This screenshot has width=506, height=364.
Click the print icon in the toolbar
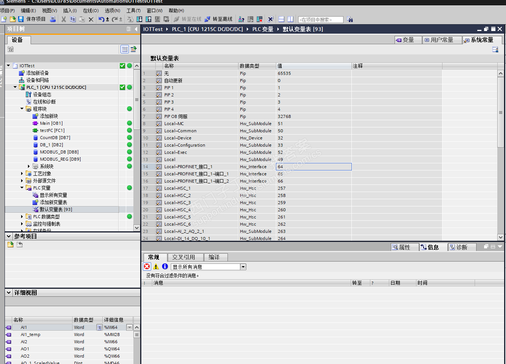tap(53, 19)
